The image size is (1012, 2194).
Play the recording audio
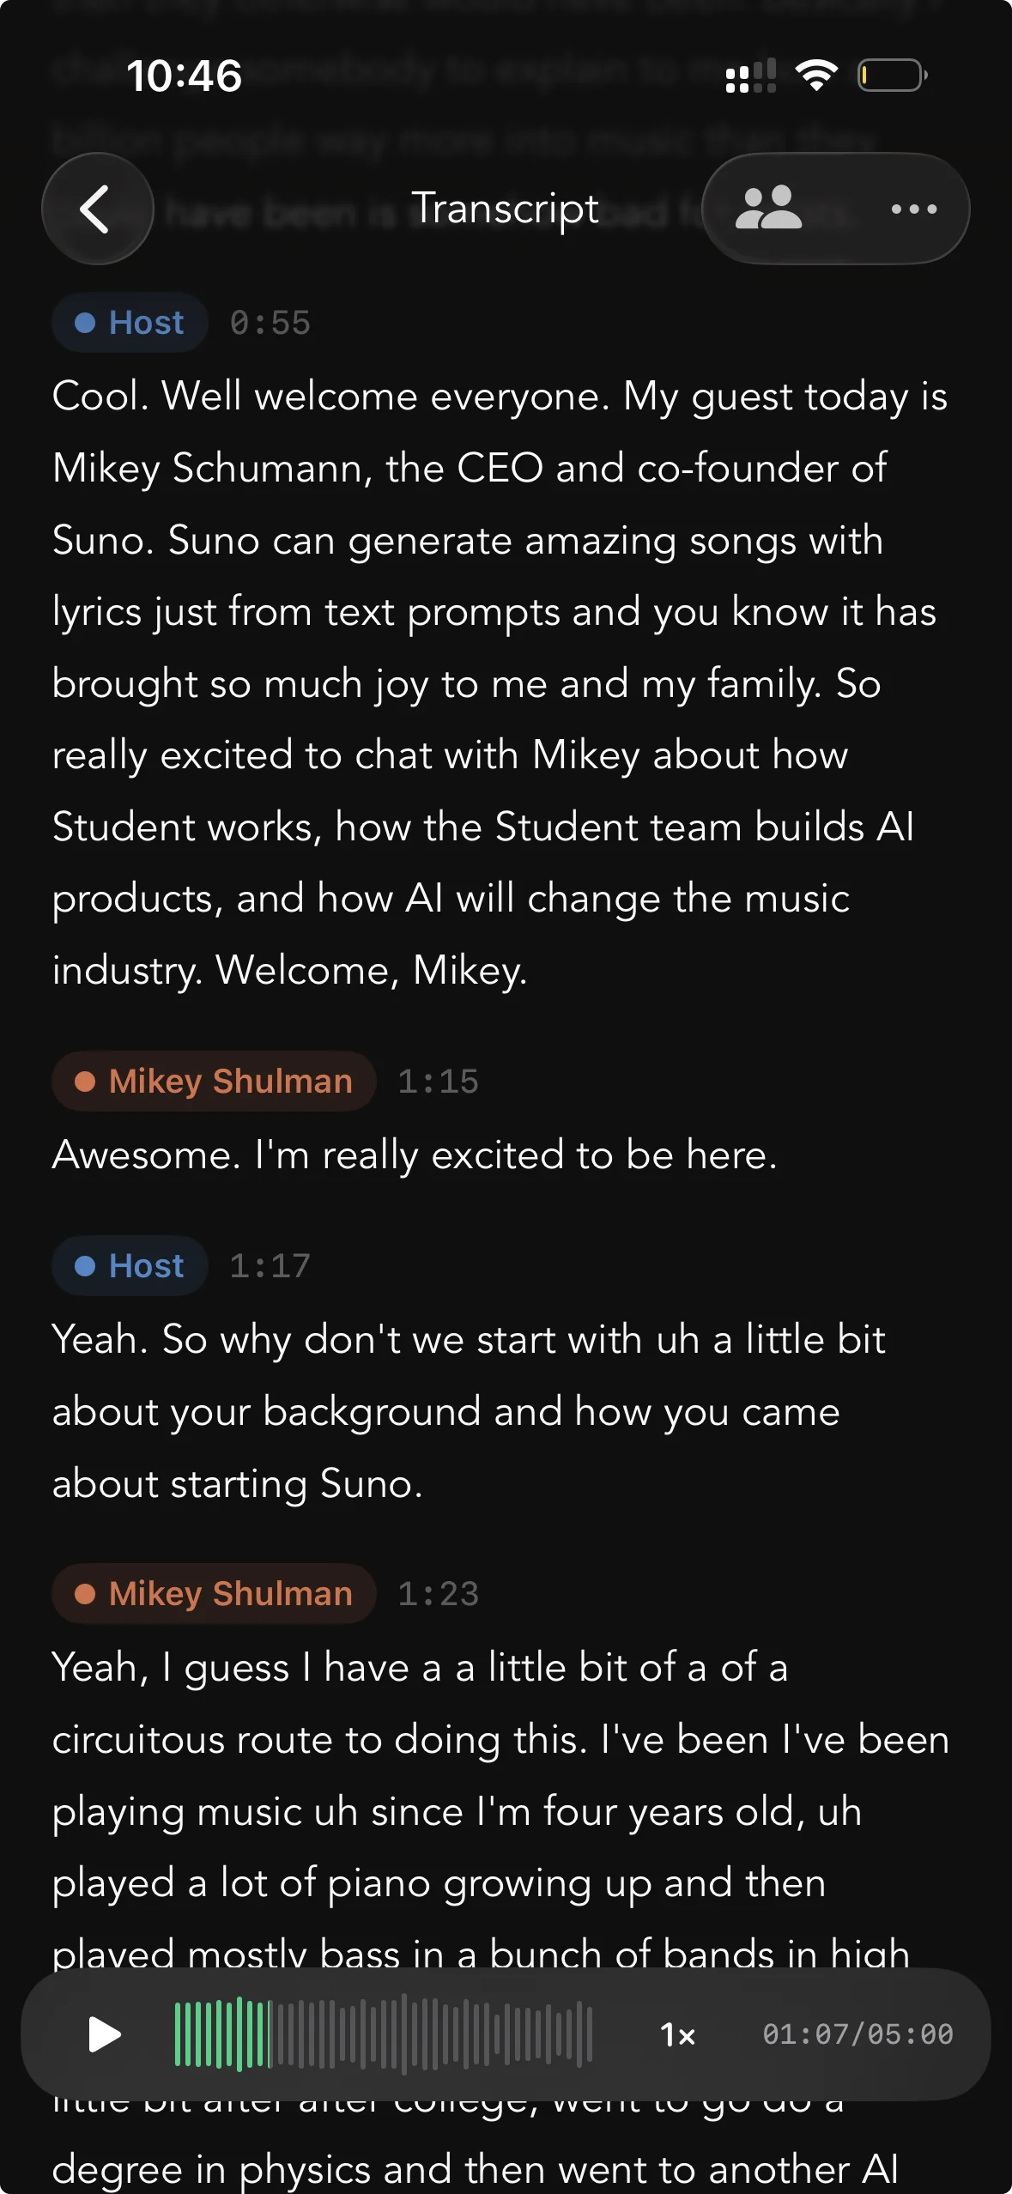(105, 2034)
